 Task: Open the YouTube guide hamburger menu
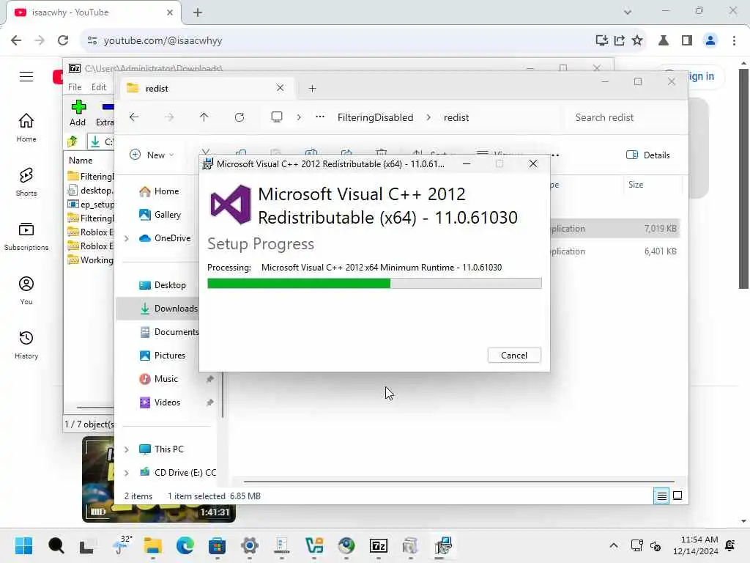click(26, 76)
